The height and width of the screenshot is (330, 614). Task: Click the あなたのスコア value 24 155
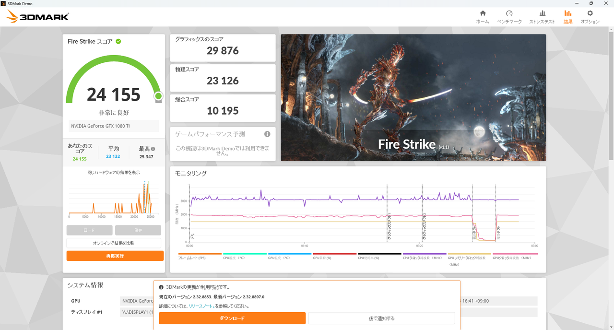pyautogui.click(x=80, y=159)
